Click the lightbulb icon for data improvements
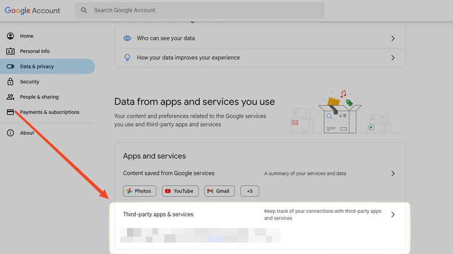This screenshot has height=254, width=453. tap(127, 57)
